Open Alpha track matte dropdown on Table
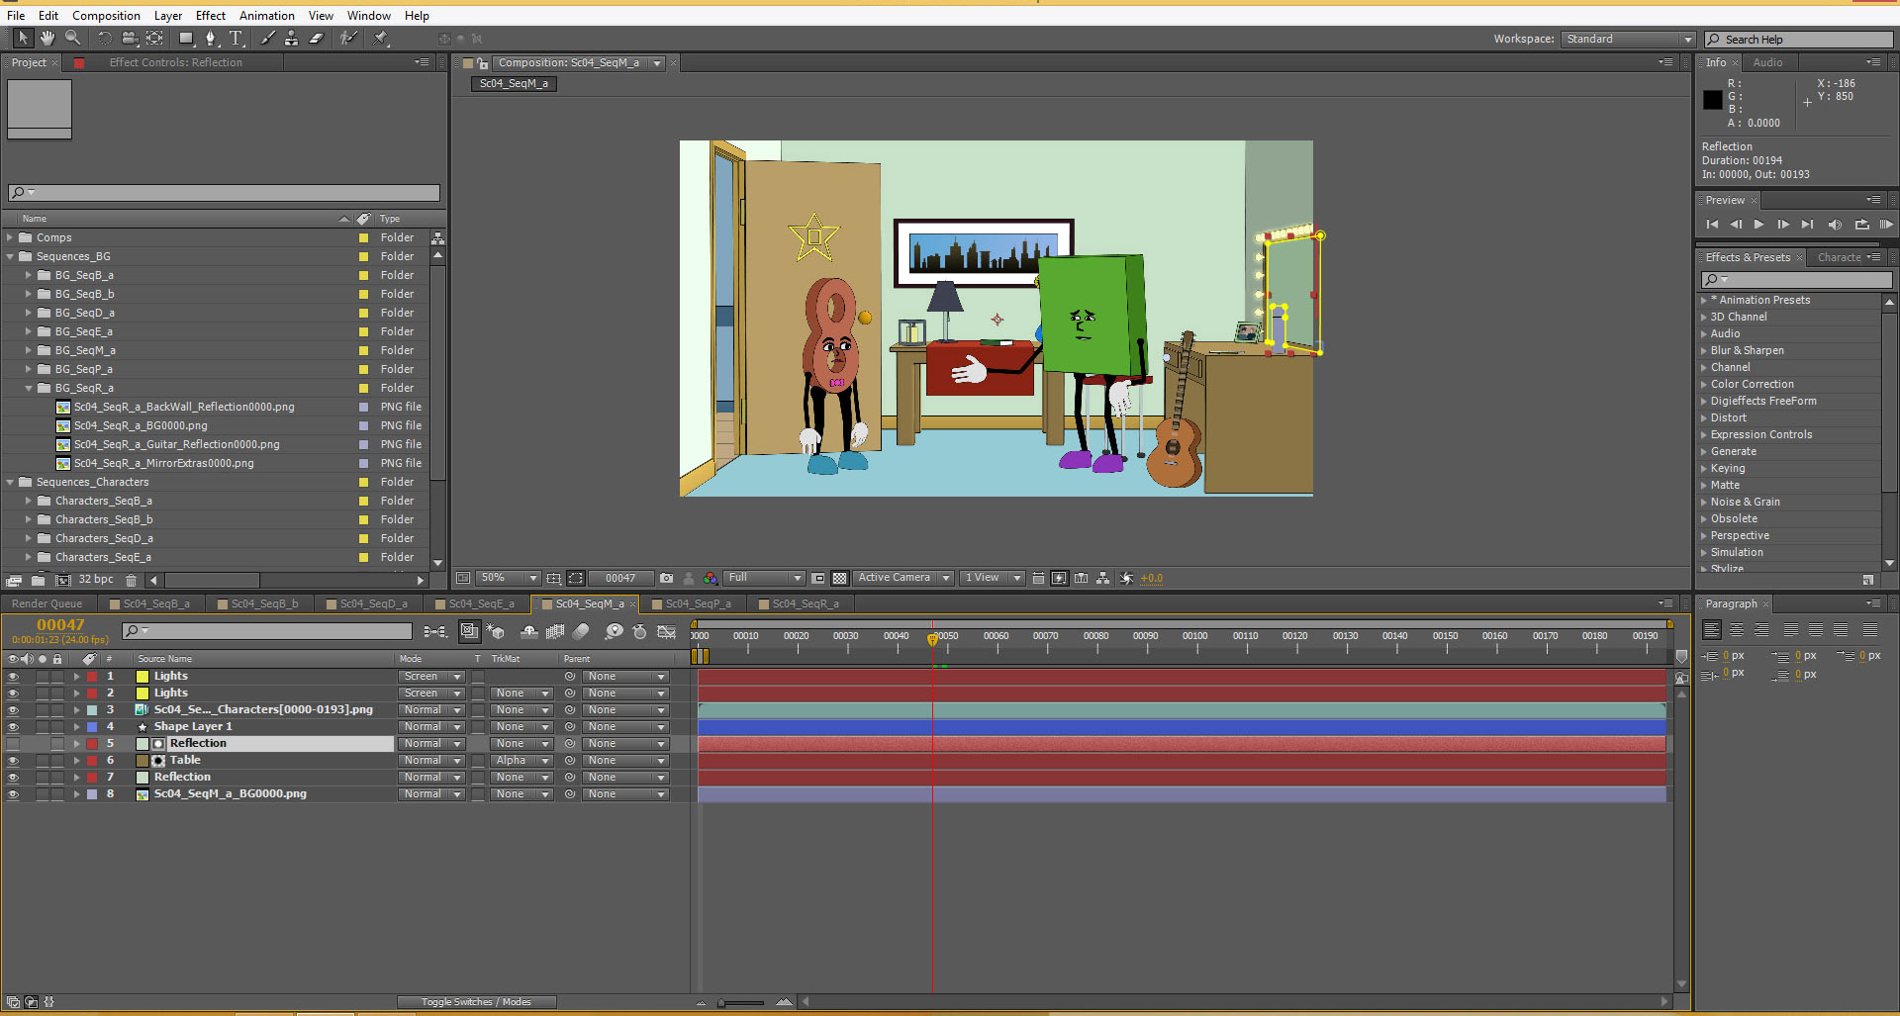The width and height of the screenshot is (1900, 1016). coord(522,761)
